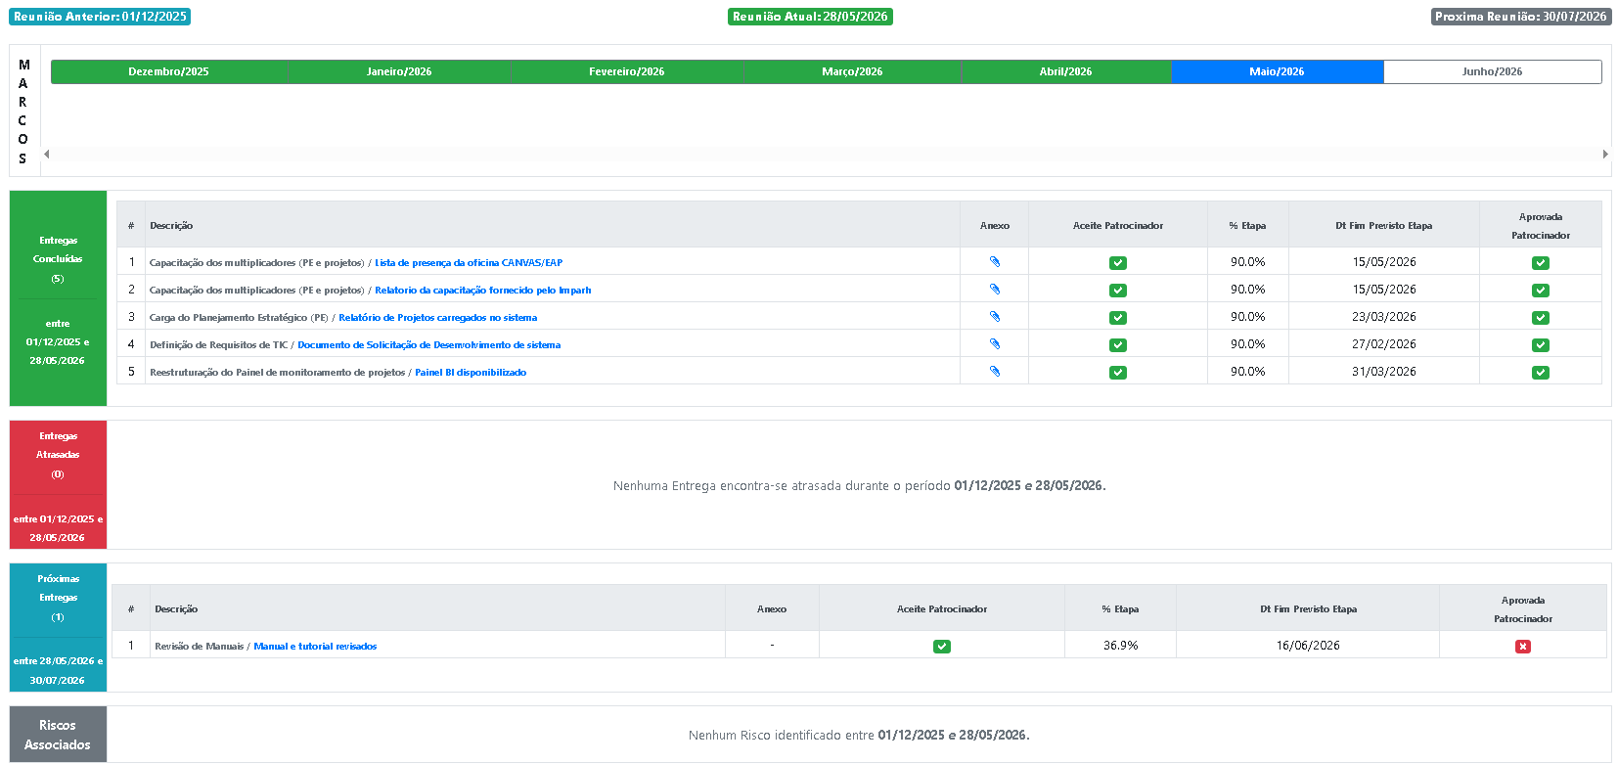Open Relatorio da capacitação fornecido pelo Imparh
Image resolution: width=1618 pixels, height=764 pixels.
(x=483, y=291)
